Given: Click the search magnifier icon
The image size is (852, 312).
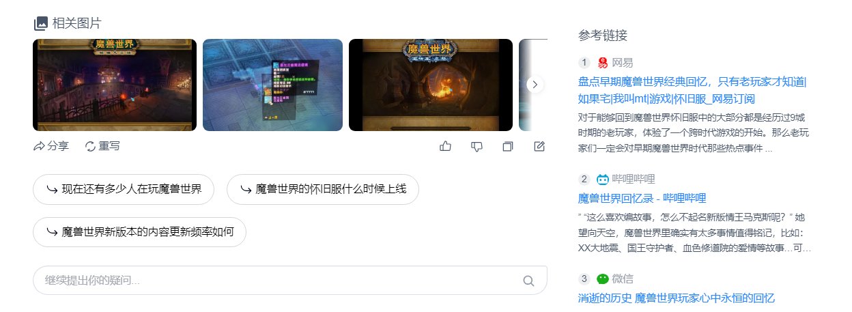Looking at the screenshot, I should click(x=528, y=281).
